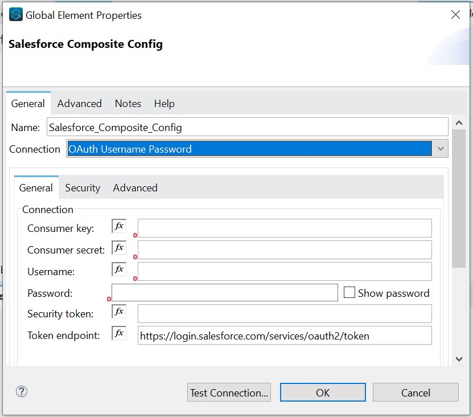Click the 'Consumer key:' label

click(x=61, y=228)
